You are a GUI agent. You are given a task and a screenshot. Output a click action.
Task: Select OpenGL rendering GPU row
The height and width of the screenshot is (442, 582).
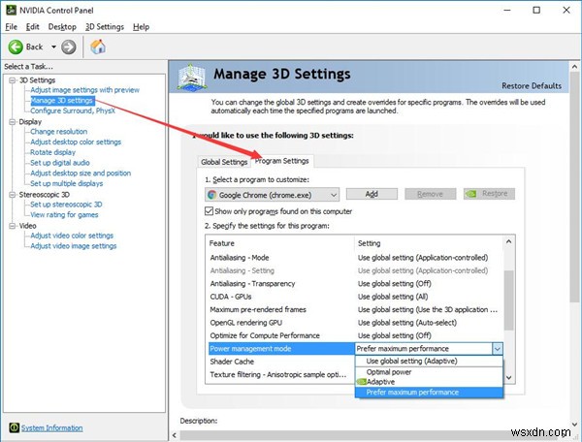(356, 322)
